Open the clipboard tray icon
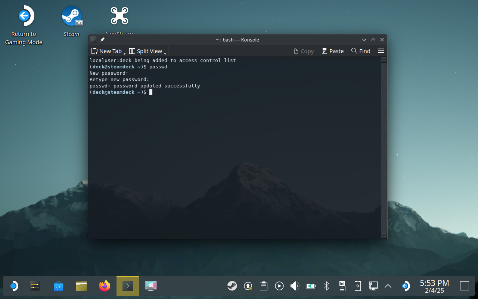 click(264, 286)
